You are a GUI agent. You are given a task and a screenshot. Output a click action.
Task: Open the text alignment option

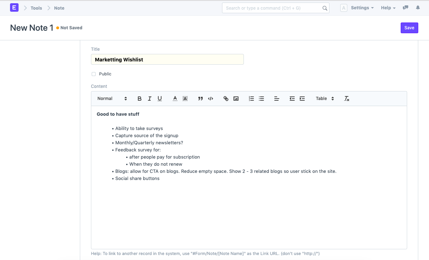(x=276, y=98)
